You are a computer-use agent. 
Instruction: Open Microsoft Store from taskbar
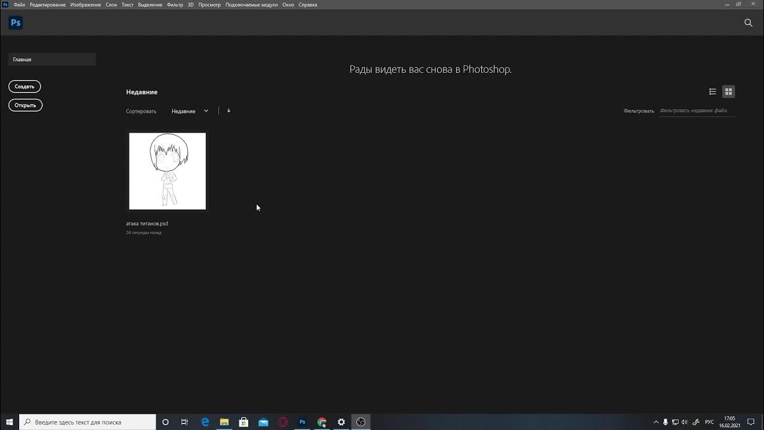pos(244,422)
